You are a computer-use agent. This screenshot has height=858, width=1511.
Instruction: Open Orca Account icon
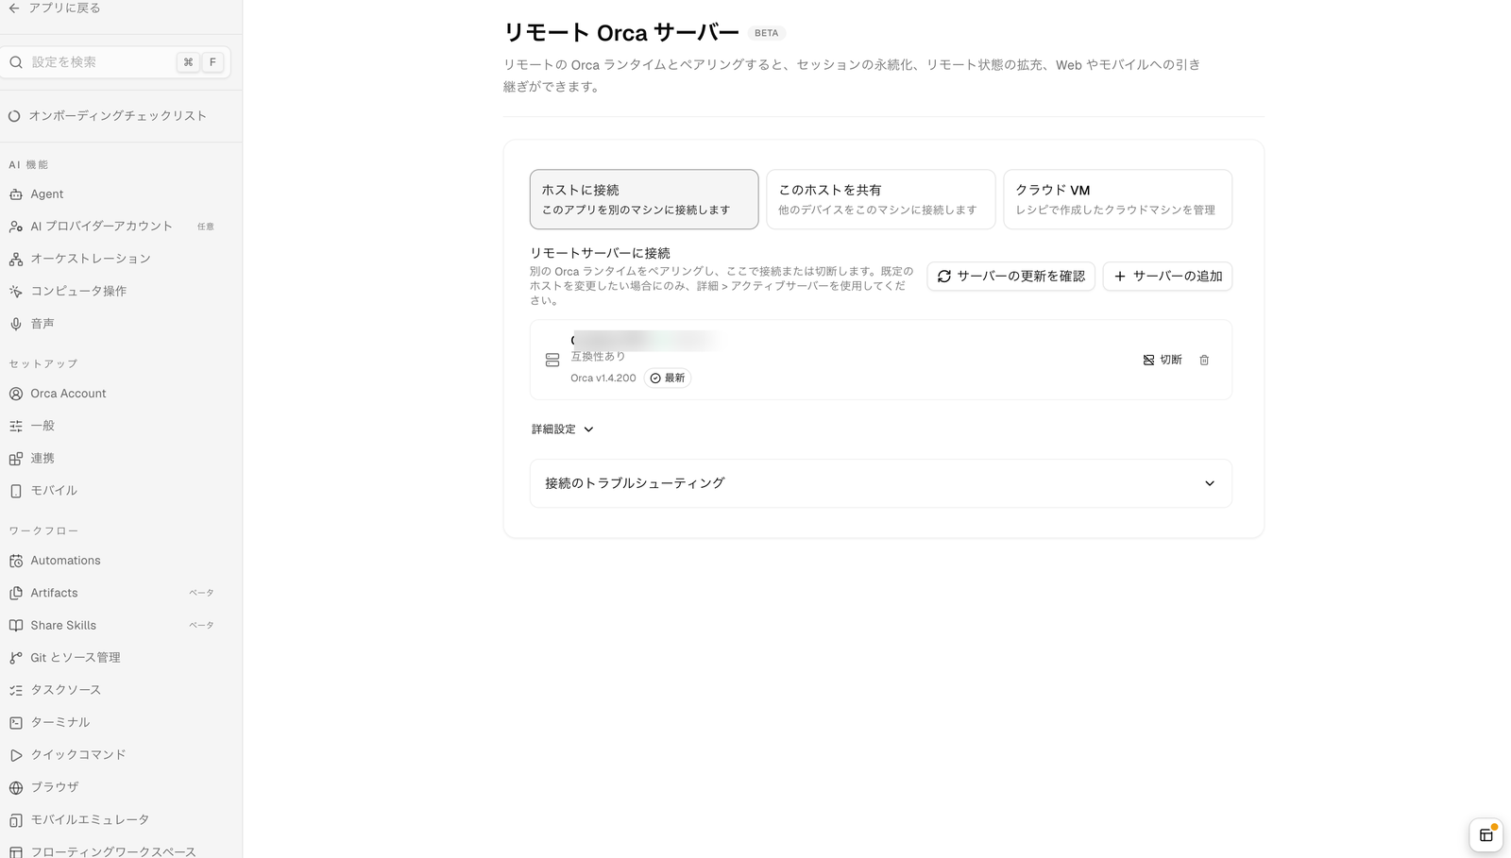pos(16,394)
